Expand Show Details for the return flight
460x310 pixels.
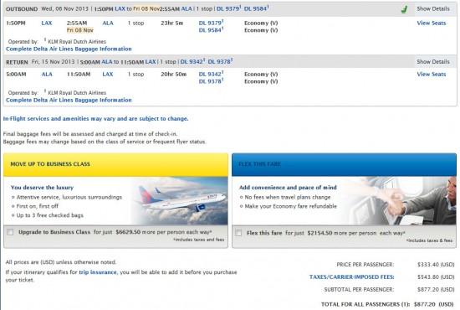433,62
